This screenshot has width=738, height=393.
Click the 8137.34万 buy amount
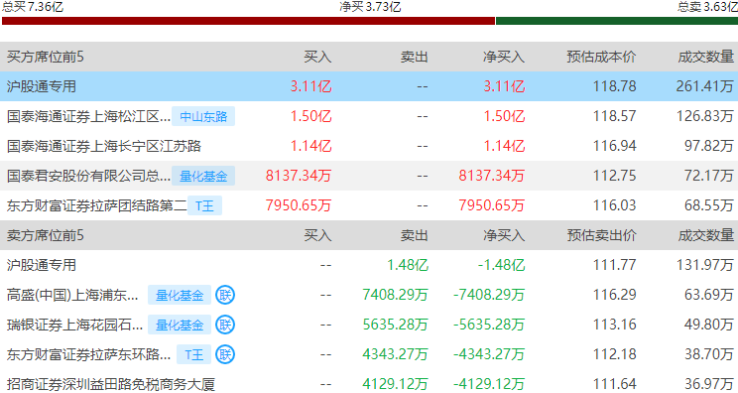tap(299, 176)
